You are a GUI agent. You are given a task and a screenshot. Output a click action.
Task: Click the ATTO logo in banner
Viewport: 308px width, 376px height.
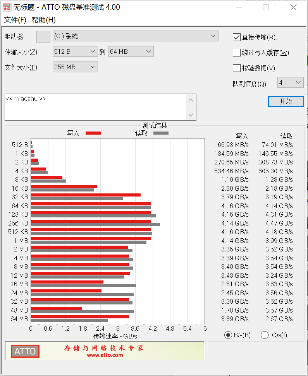25,351
